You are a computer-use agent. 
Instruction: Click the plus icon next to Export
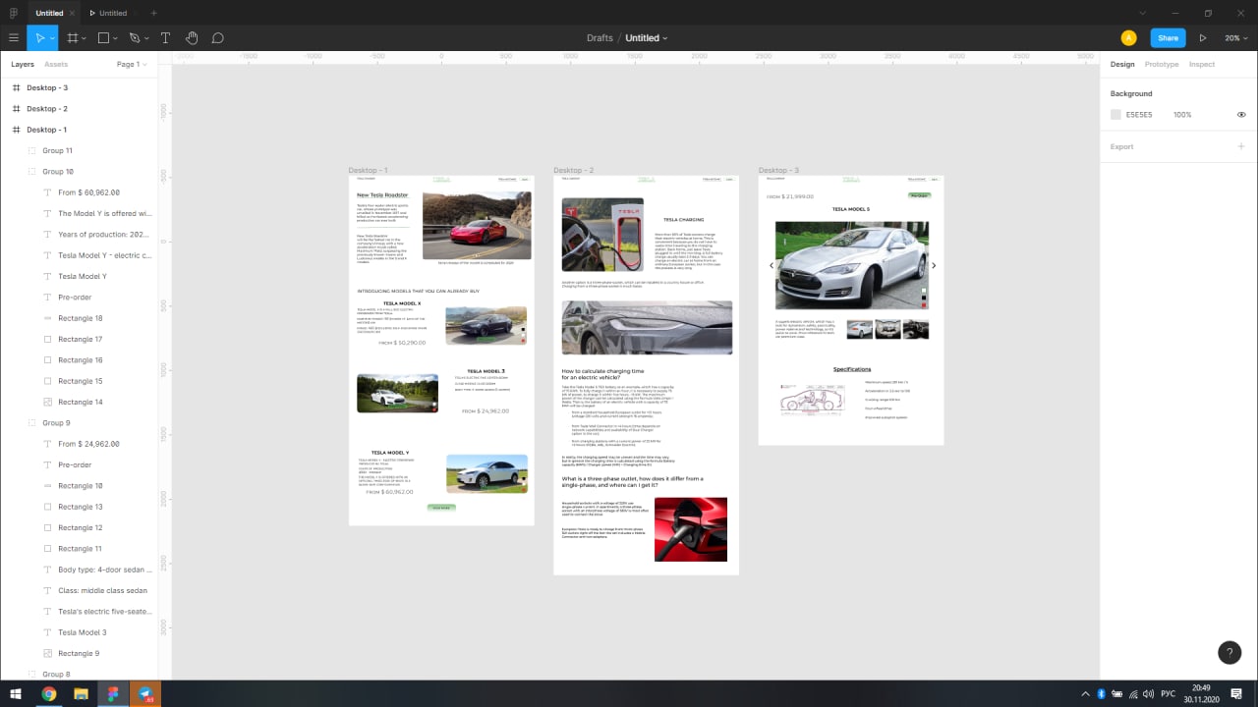[x=1241, y=146]
